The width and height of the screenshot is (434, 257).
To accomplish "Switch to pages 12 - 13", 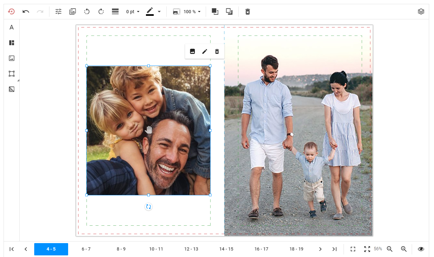I will pyautogui.click(x=191, y=249).
